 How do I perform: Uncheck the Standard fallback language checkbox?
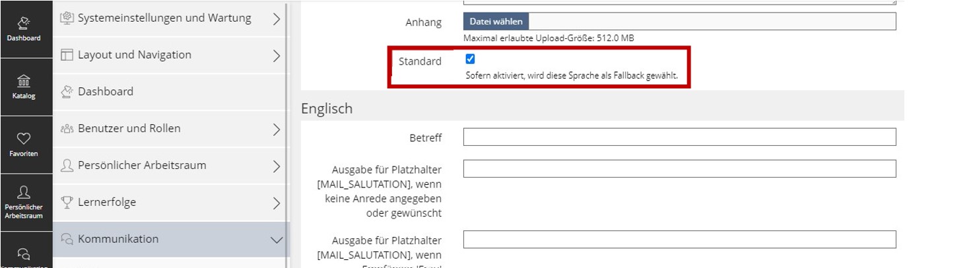471,59
